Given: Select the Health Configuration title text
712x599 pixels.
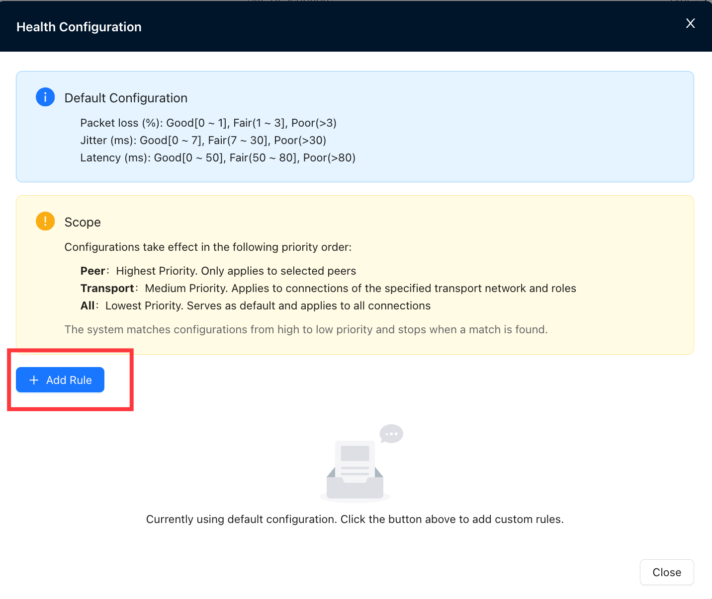Looking at the screenshot, I should click(79, 27).
